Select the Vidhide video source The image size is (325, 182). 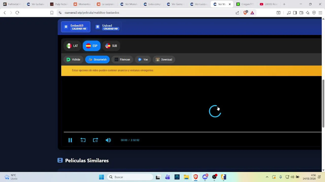tap(73, 60)
